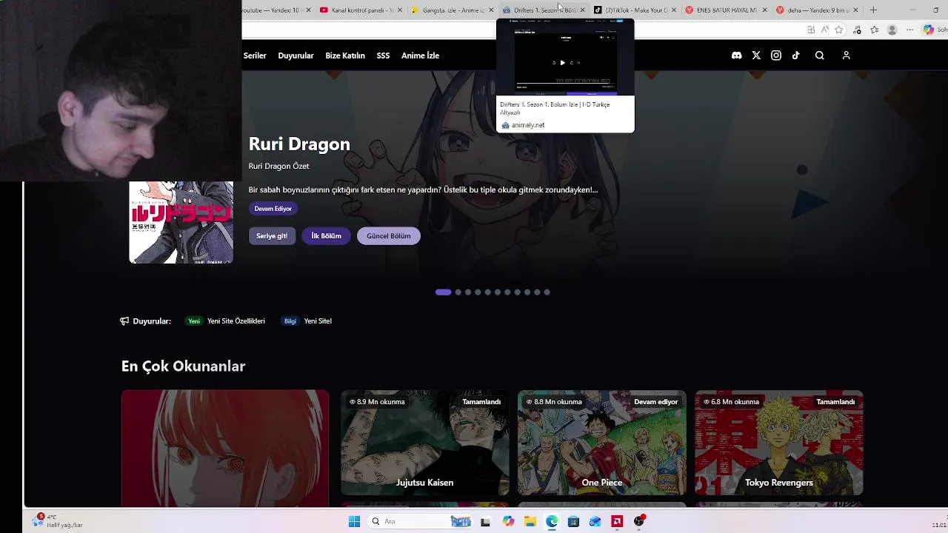948x533 pixels.
Task: Click the Drifters tab preview thumbnail
Action: [565, 58]
